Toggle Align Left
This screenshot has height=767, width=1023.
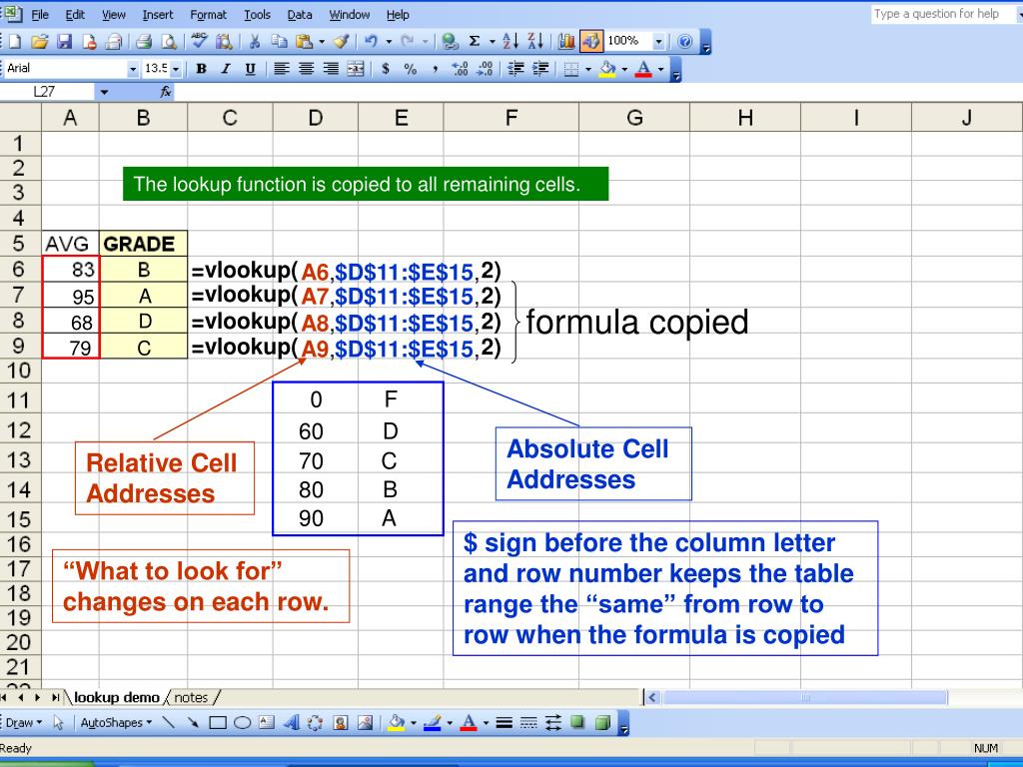(281, 69)
